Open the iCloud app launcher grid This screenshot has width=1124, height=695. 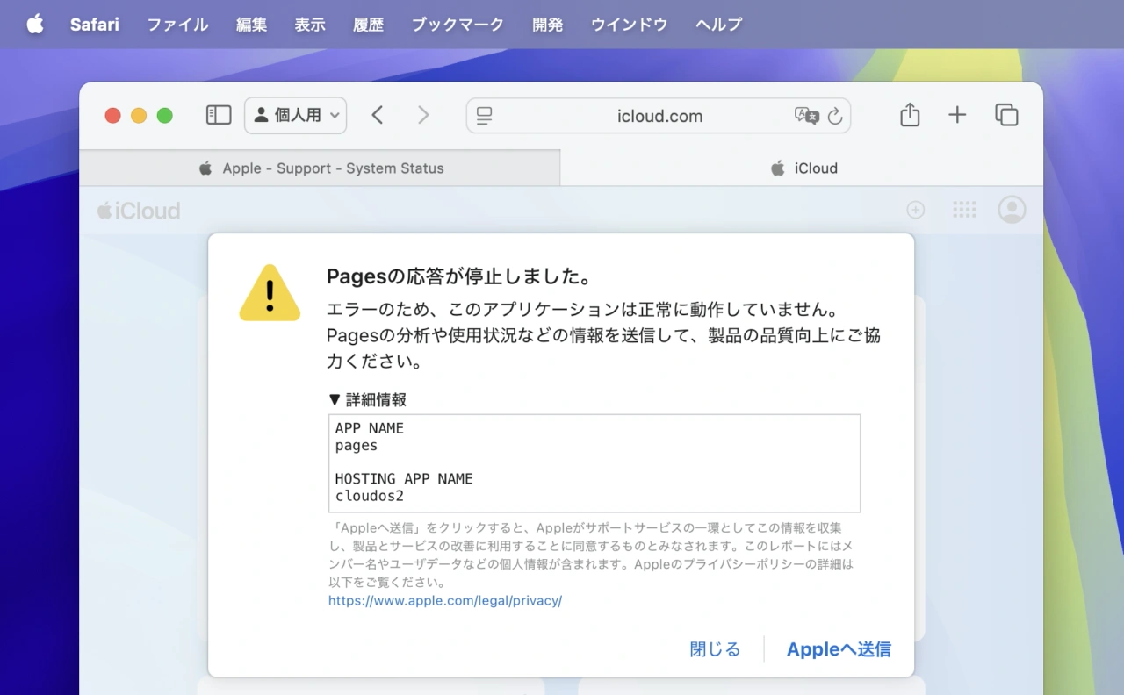pos(964,210)
